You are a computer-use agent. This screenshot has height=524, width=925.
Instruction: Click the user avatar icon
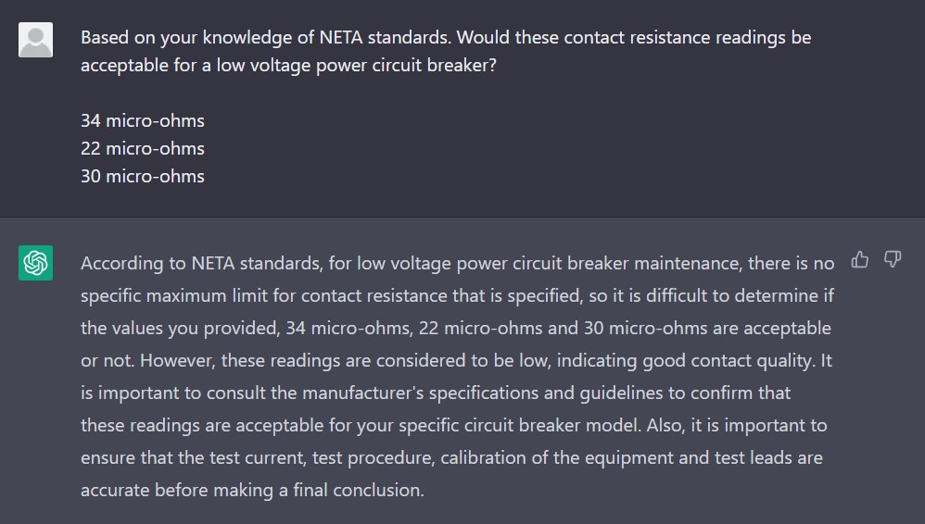tap(35, 40)
